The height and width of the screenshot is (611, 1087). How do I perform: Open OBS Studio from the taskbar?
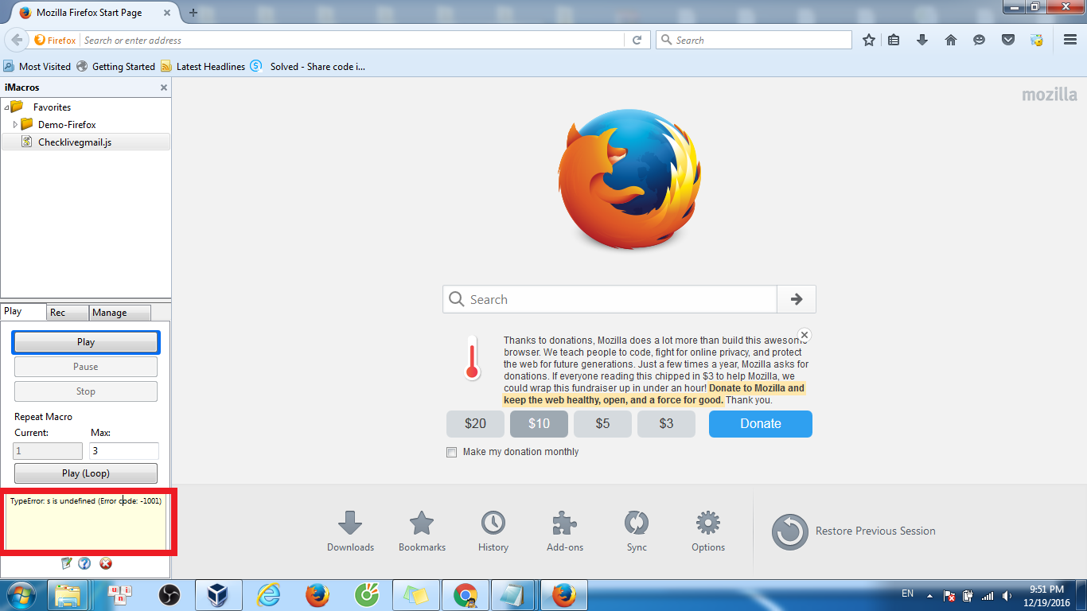pos(169,595)
